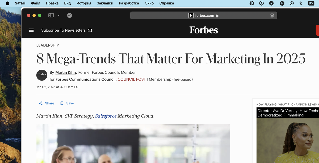Click the Membership (fee-based) text
Image resolution: width=319 pixels, height=163 pixels.
(x=171, y=79)
